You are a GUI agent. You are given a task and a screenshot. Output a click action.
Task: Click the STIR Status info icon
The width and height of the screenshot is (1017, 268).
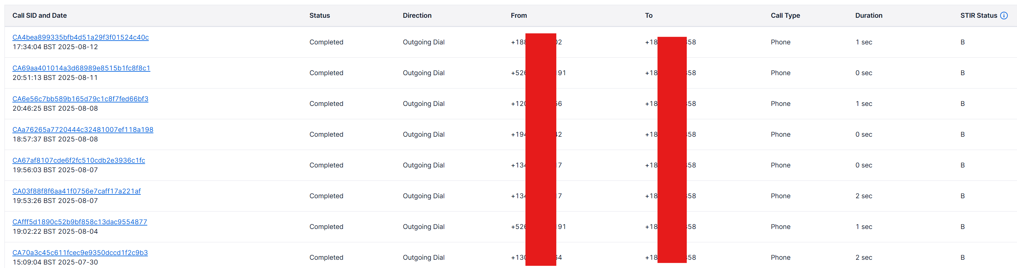coord(1004,15)
